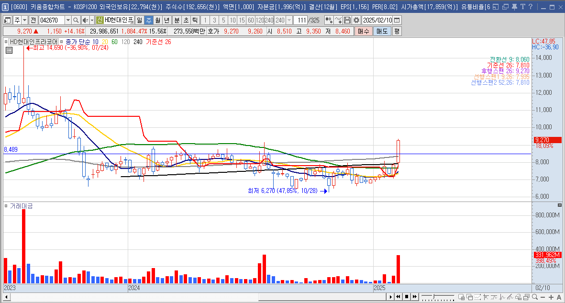
Task: Click the speaker sound icon
Action: click(x=85, y=20)
